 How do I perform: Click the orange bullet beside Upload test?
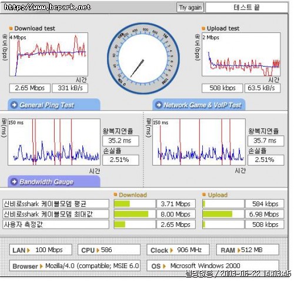point(203,28)
